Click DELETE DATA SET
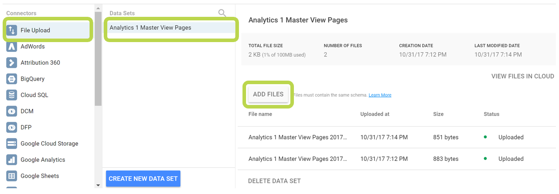Image resolution: width=559 pixels, height=194 pixels. click(274, 181)
